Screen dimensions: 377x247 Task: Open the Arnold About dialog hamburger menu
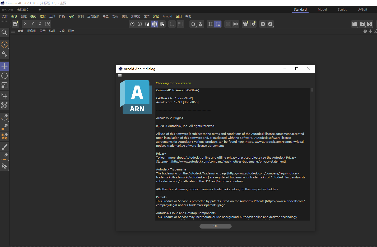click(120, 76)
